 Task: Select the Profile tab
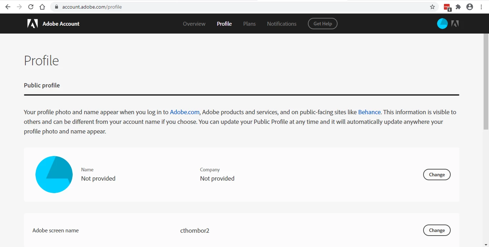coord(224,24)
